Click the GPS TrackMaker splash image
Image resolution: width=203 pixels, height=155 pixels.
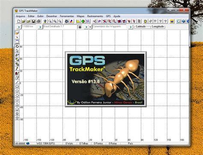click(106, 79)
